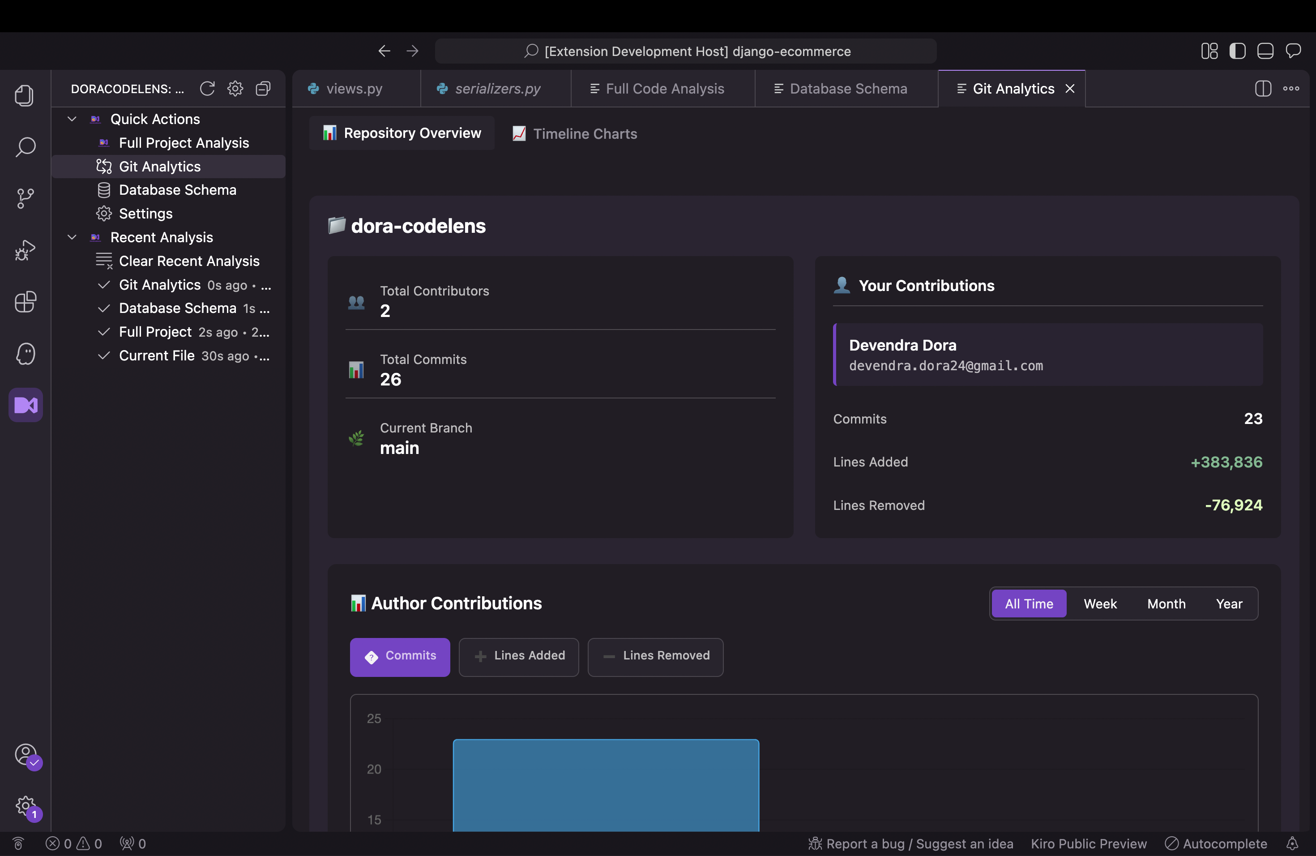
Task: Collapse the Recent Analysis tree section
Action: tap(72, 237)
